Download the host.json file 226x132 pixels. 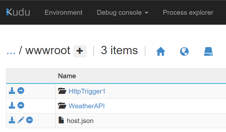tap(12, 120)
